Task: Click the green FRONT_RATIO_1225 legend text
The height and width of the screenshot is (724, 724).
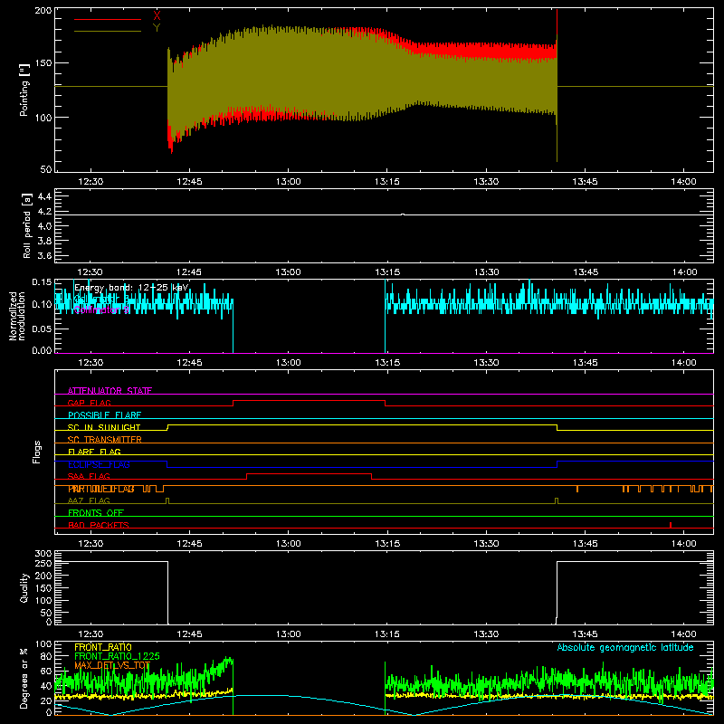Action: click(x=117, y=656)
